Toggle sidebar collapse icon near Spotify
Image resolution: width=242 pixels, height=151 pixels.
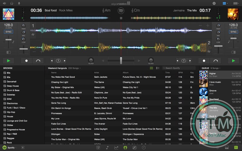(x=23, y=148)
